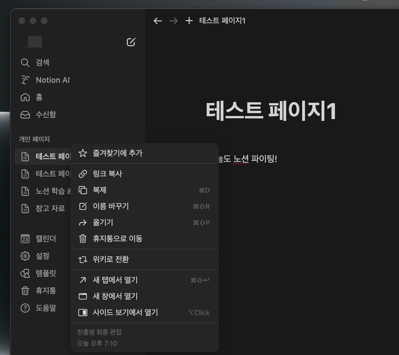Click the 천홍범 최종 편집 text
399x355 pixels.
coord(99,332)
